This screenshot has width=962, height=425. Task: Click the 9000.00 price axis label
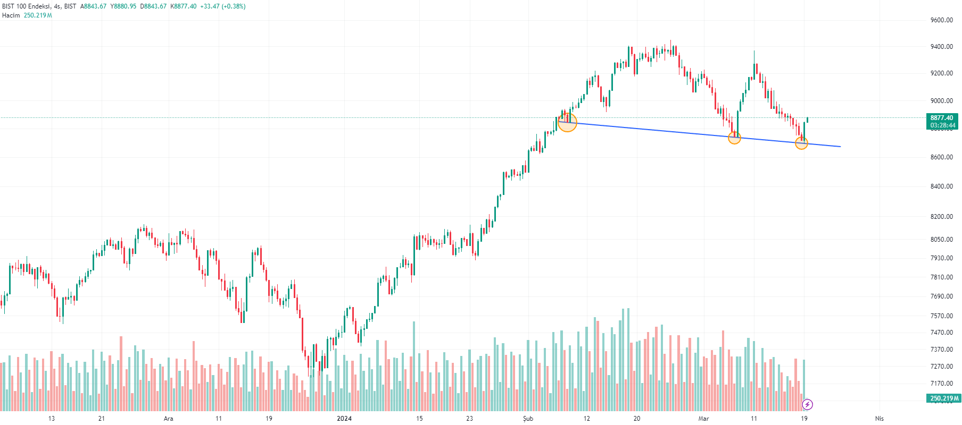tap(941, 101)
